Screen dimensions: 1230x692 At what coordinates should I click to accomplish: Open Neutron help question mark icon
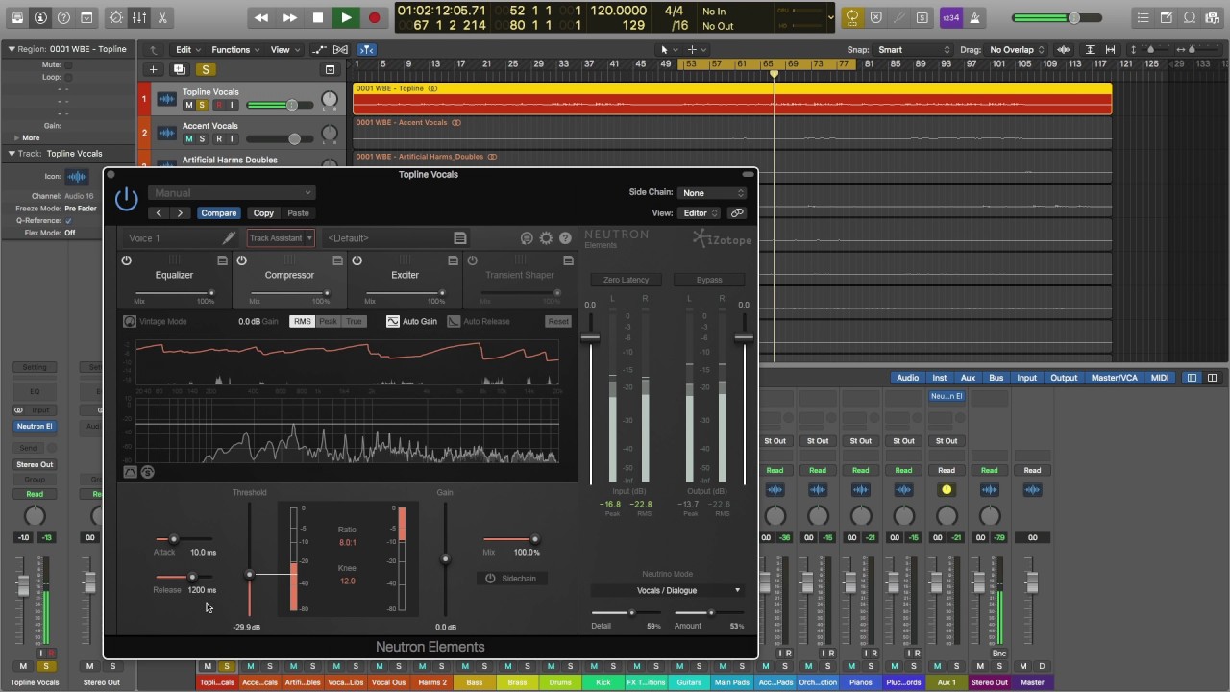pyautogui.click(x=565, y=238)
